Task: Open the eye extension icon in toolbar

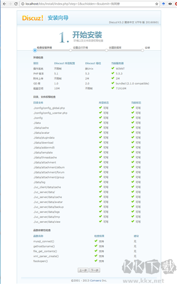Action: 170,4
